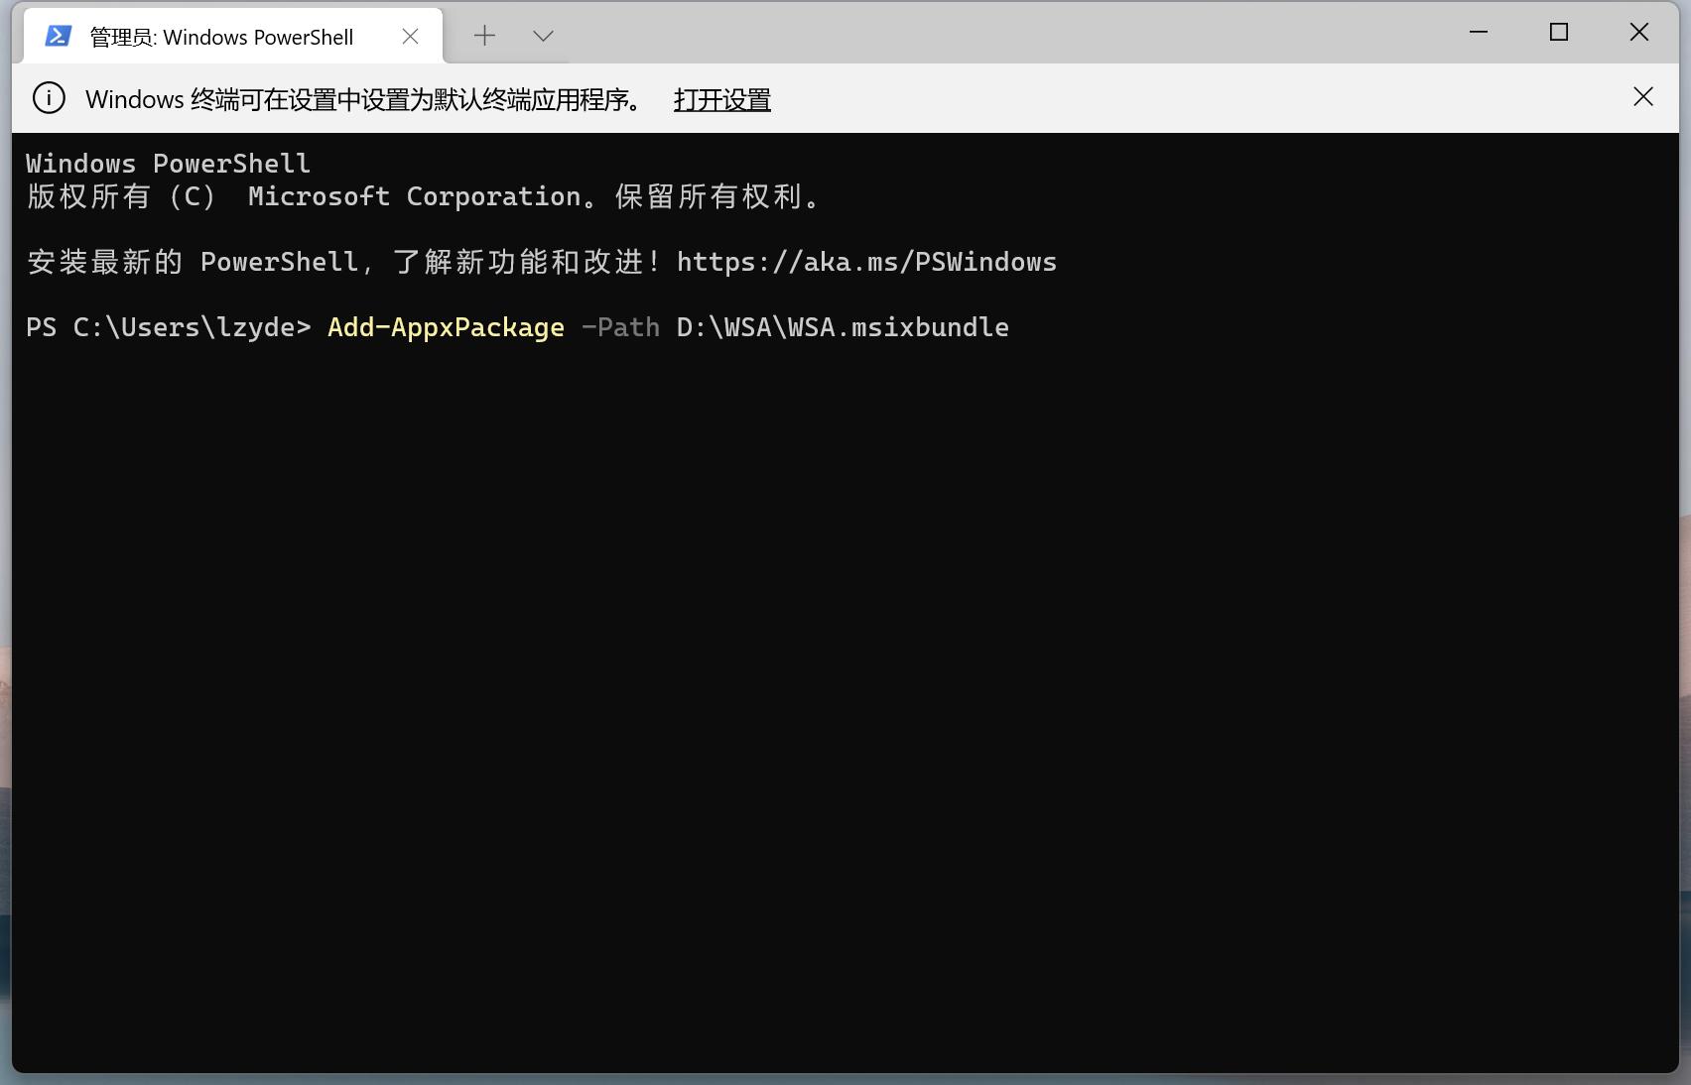Click the minimize window icon
The width and height of the screenshot is (1691, 1085).
1478,32
